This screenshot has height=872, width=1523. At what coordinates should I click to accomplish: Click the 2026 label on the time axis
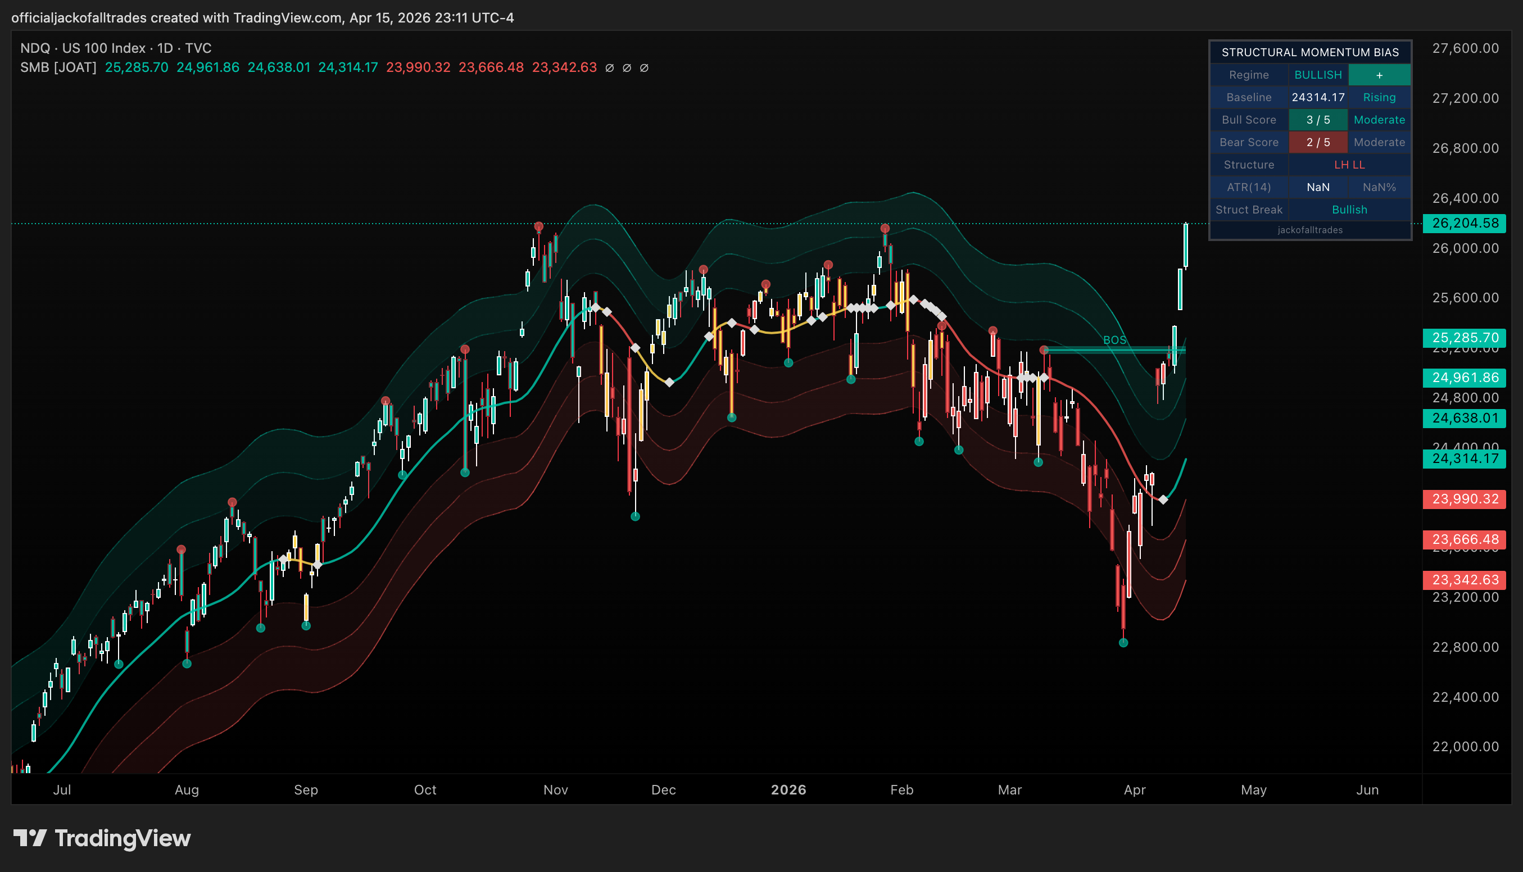click(x=788, y=789)
